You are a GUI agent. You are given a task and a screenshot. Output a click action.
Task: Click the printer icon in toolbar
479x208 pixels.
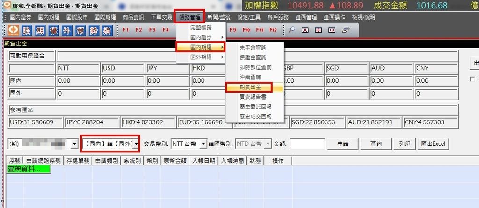346,30
